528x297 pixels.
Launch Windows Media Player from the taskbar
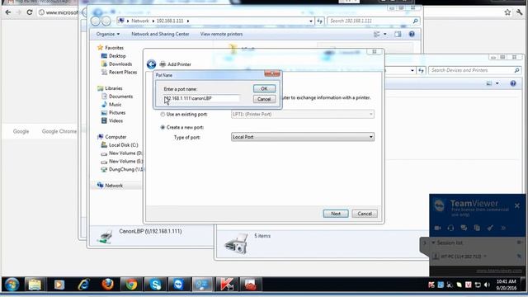[59, 285]
